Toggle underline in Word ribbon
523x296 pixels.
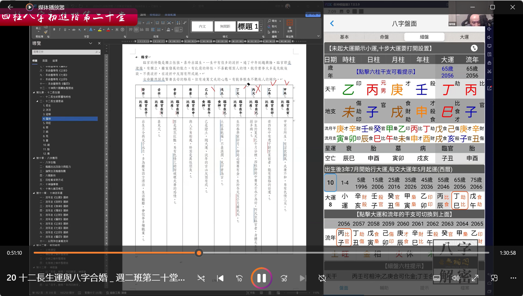point(65,29)
